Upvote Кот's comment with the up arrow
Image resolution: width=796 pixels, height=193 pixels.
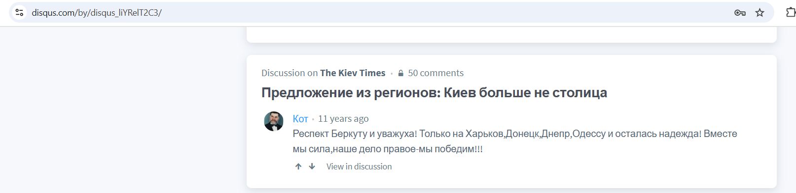point(298,166)
